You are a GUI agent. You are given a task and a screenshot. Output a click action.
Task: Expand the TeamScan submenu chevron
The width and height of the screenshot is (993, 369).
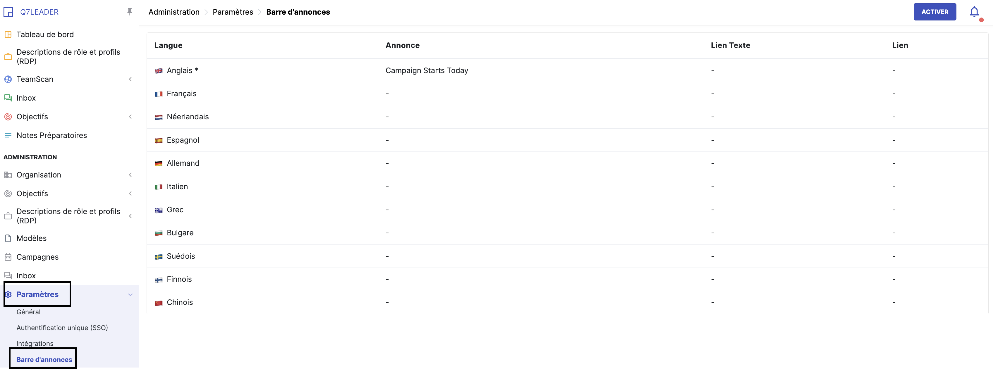coord(130,79)
